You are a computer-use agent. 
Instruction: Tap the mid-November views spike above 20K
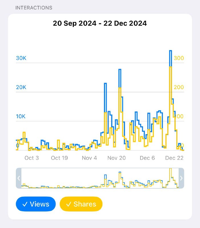[105, 97]
